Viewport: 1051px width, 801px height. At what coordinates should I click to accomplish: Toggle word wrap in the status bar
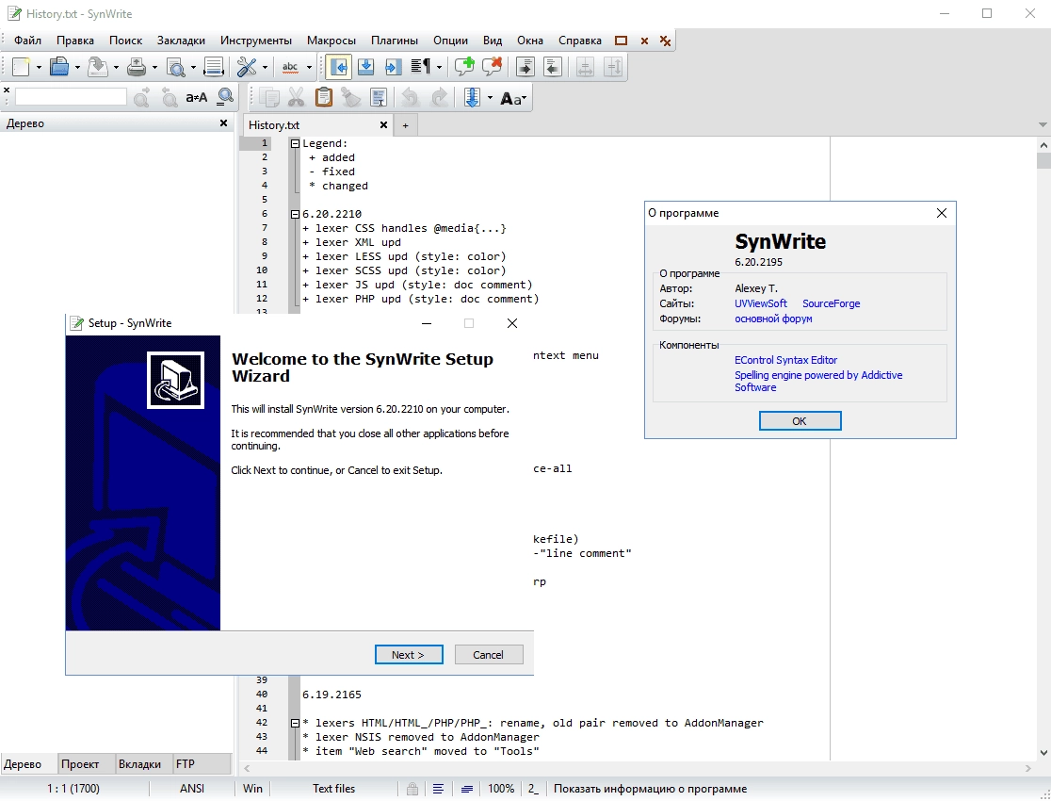point(438,789)
